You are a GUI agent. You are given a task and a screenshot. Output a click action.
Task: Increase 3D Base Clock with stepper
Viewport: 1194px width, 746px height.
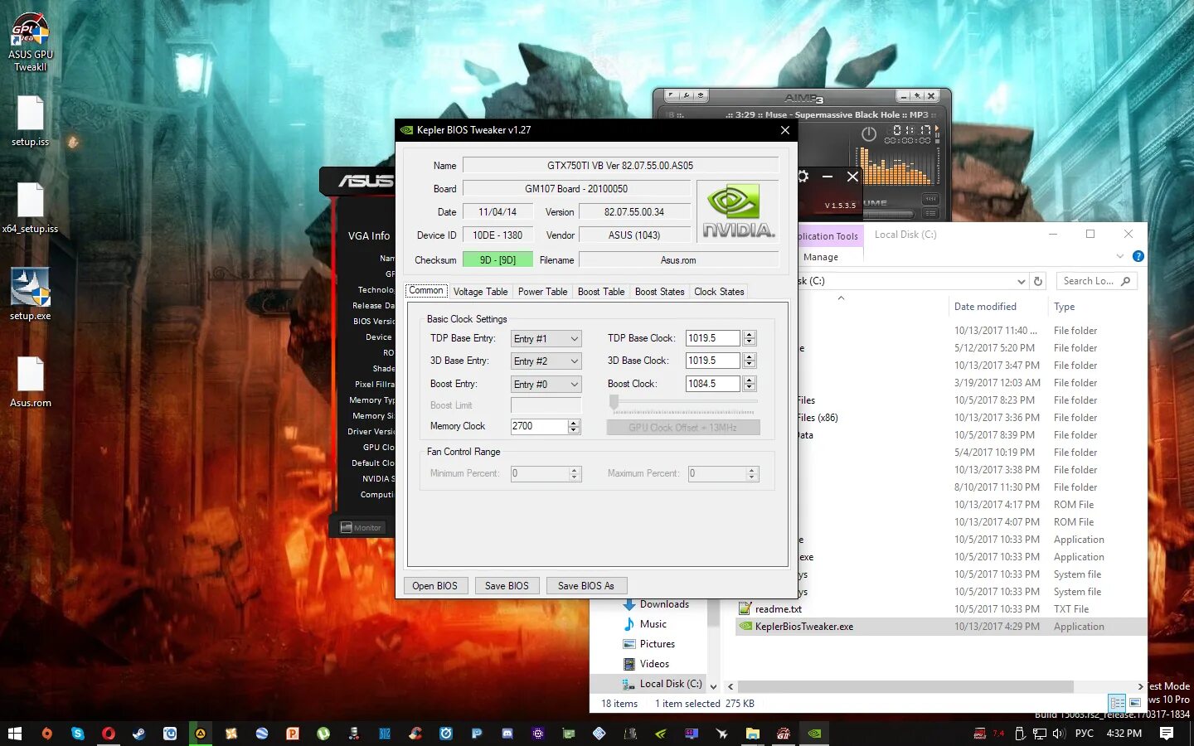click(x=750, y=356)
